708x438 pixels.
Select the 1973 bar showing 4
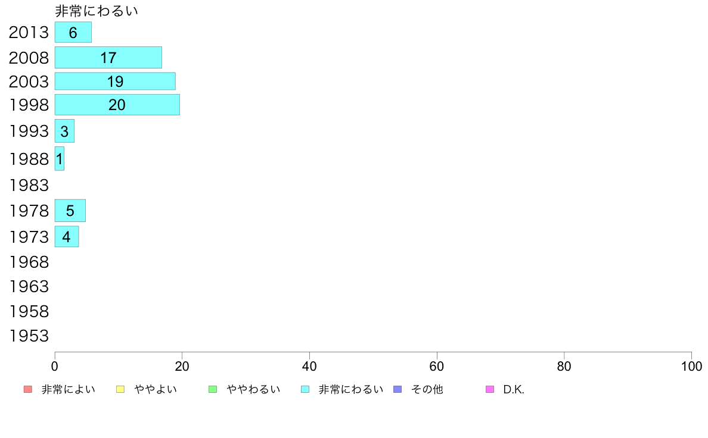[x=67, y=236]
